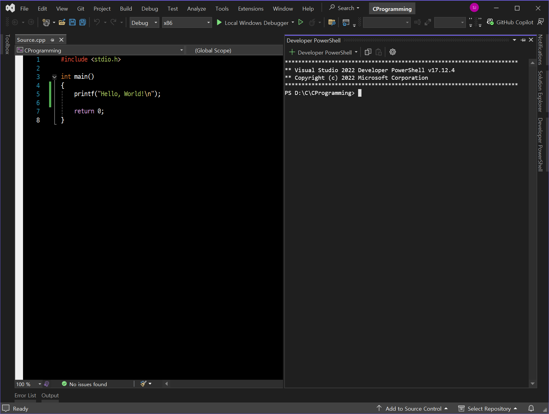
Task: Click the terminal paste clipboard icon
Action: coord(379,52)
